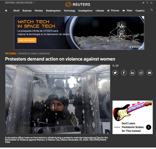
Task: Share article via Facebook circle icon
Action: pyautogui.click(x=124, y=73)
